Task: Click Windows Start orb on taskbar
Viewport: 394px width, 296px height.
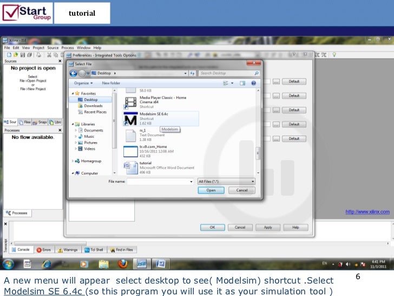Action: [8, 264]
